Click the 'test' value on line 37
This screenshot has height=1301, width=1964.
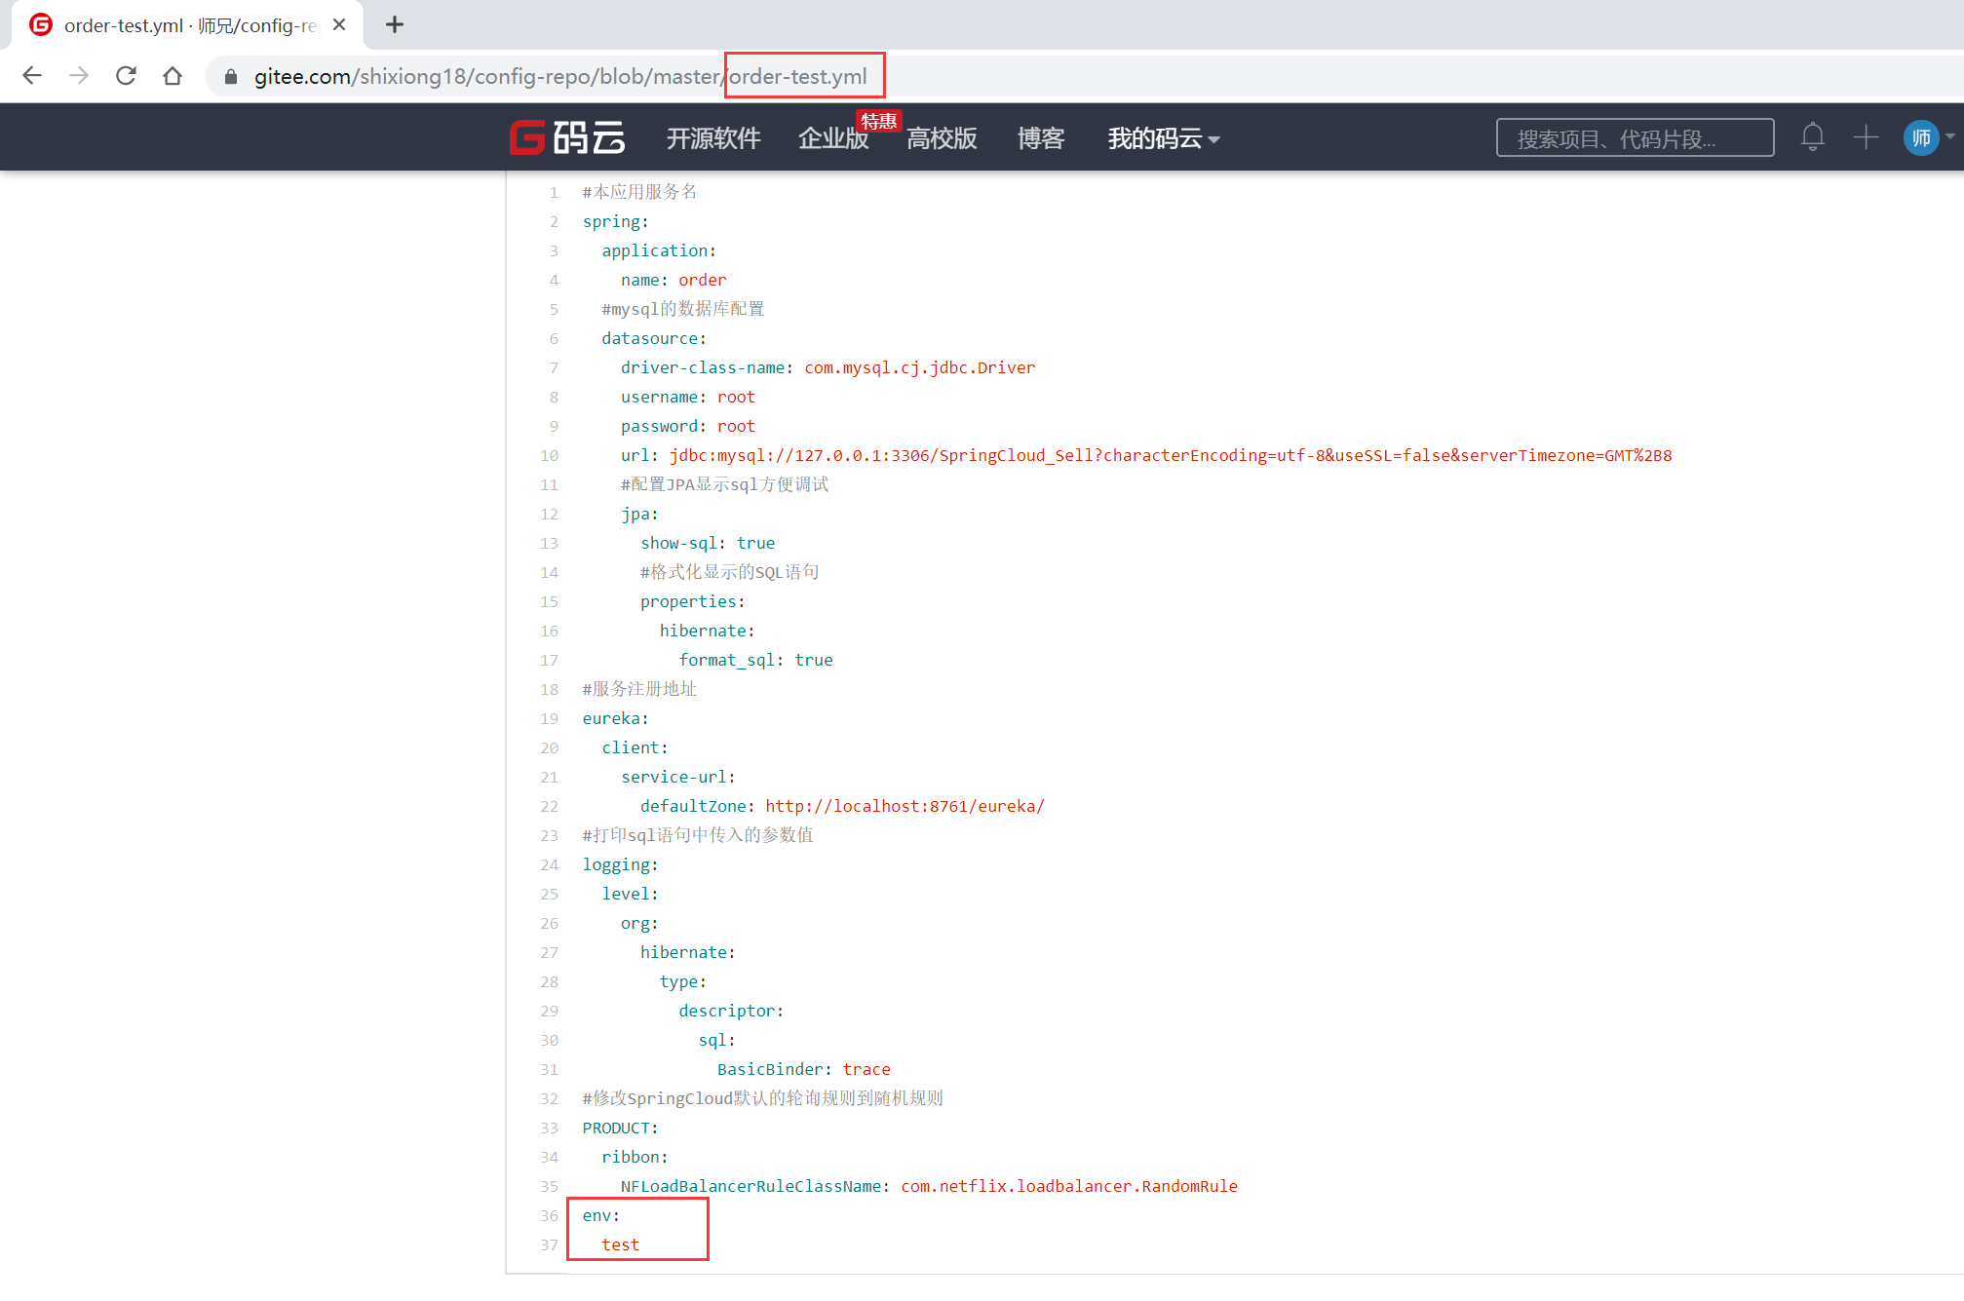coord(620,1245)
